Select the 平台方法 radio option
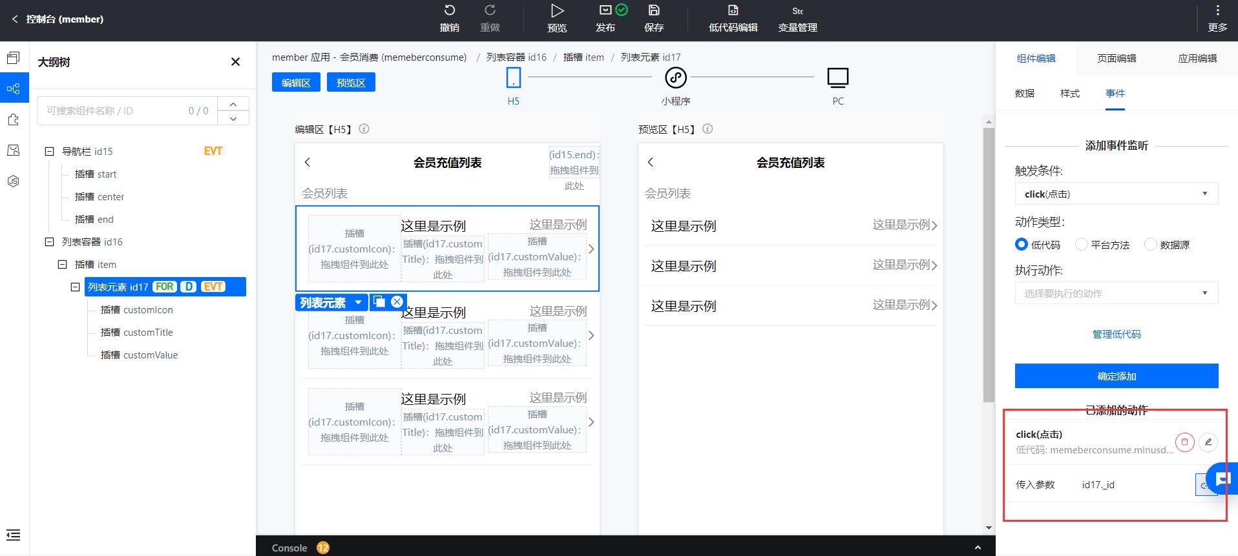 click(1082, 245)
